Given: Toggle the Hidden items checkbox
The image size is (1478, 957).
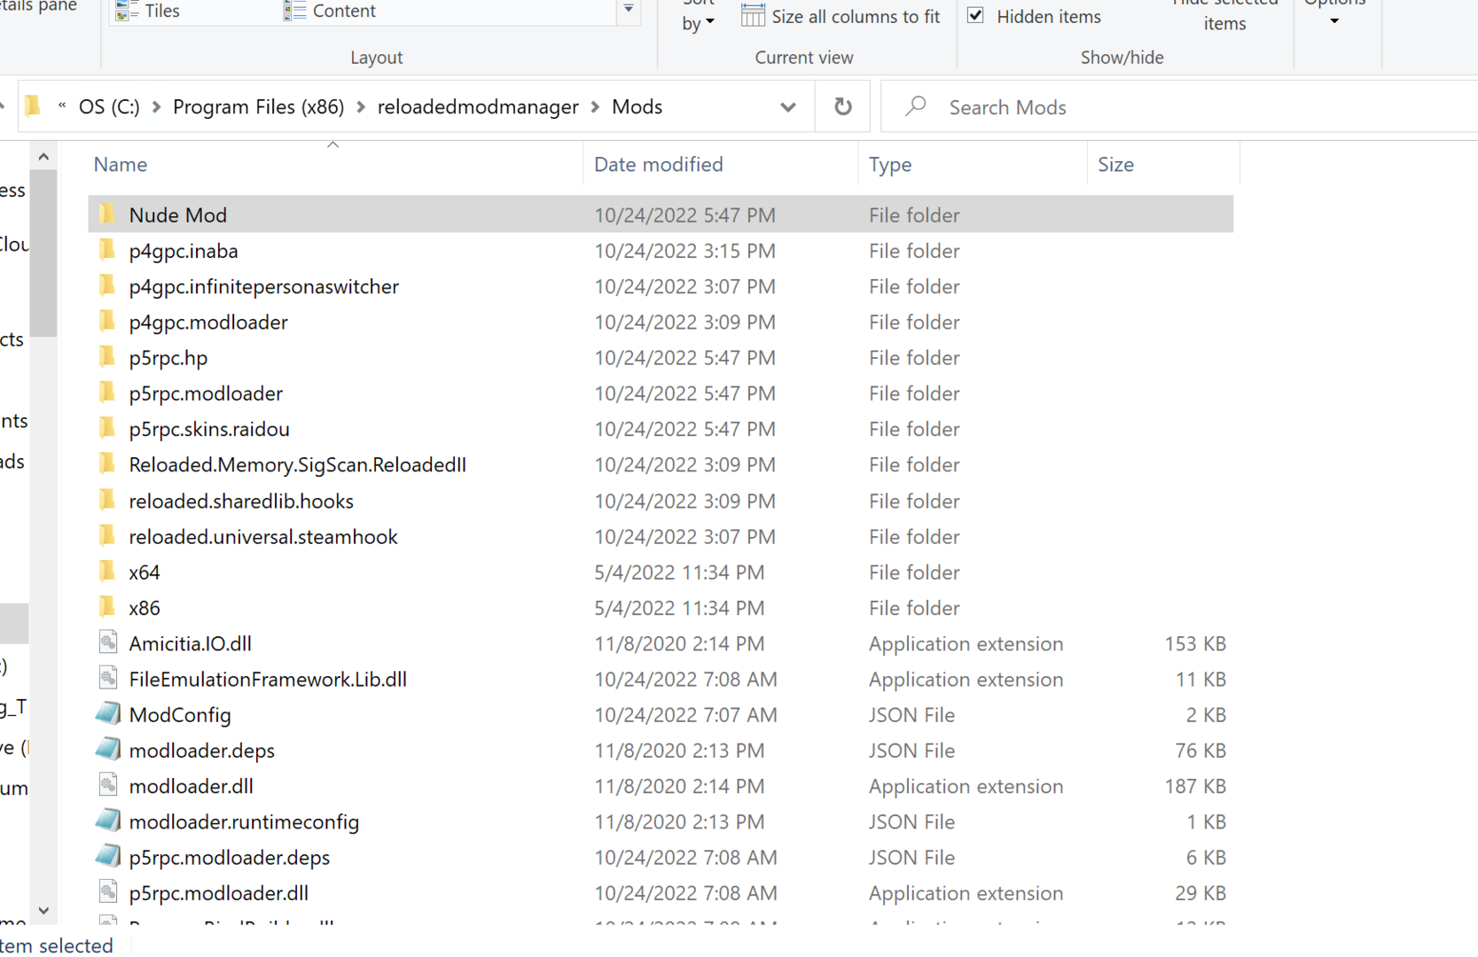Looking at the screenshot, I should tap(975, 15).
